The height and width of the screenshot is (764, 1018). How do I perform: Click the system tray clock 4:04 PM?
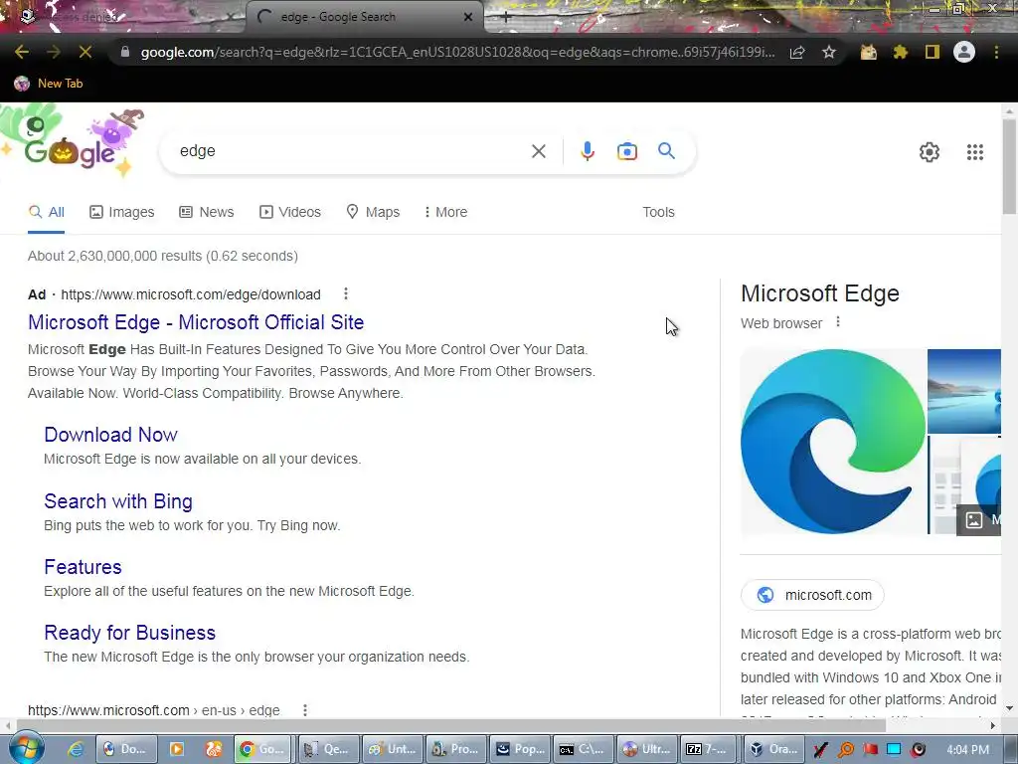point(968,749)
